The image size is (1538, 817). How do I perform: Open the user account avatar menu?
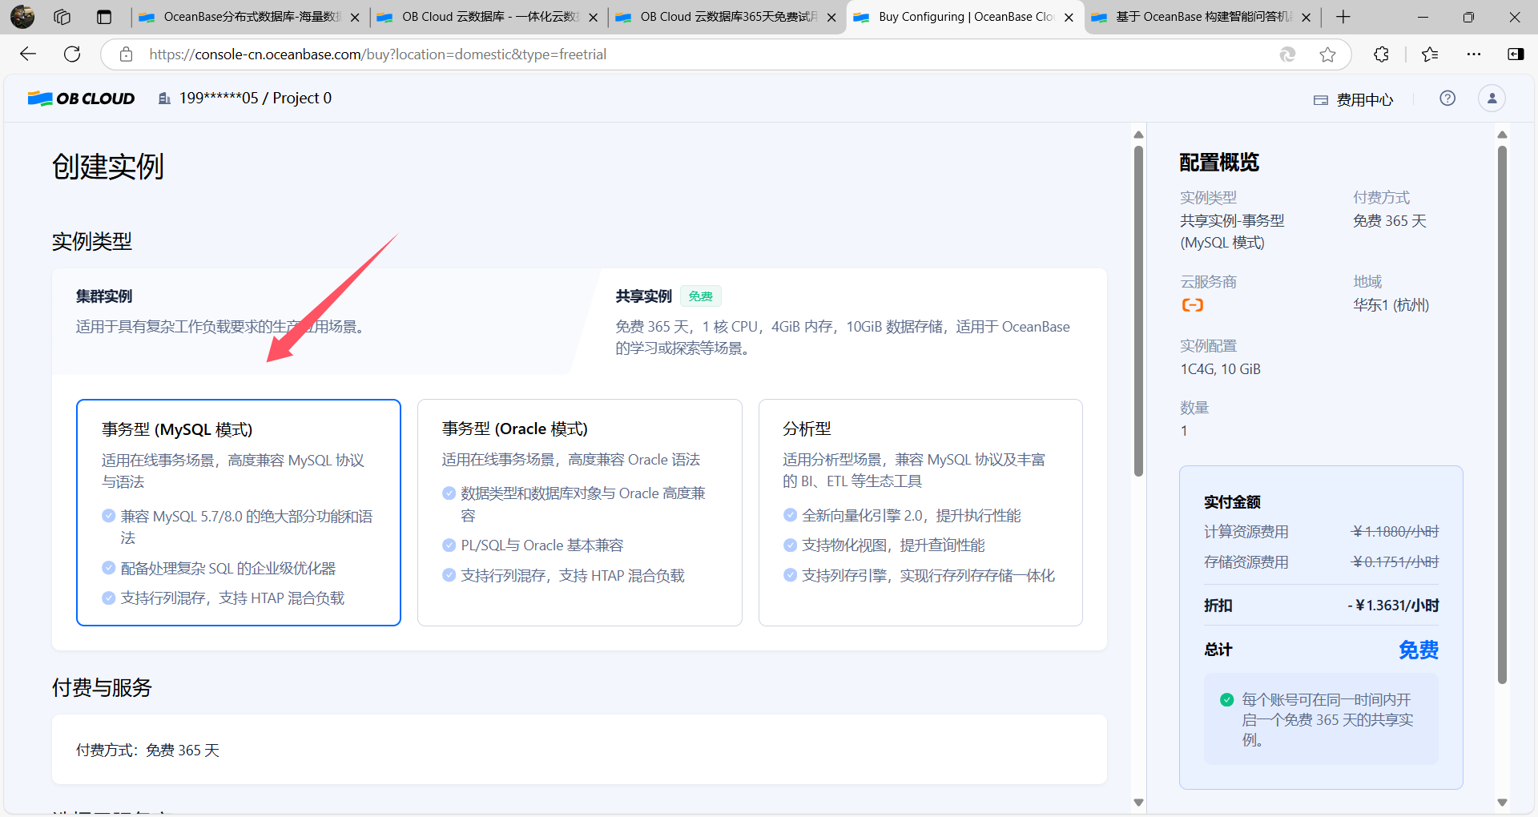[1492, 99]
